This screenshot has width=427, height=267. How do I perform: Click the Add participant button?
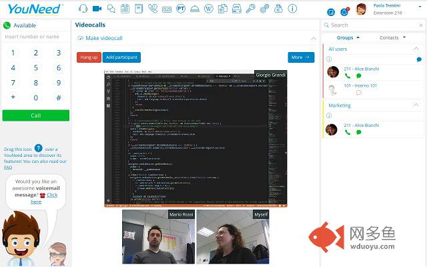pyautogui.click(x=121, y=57)
